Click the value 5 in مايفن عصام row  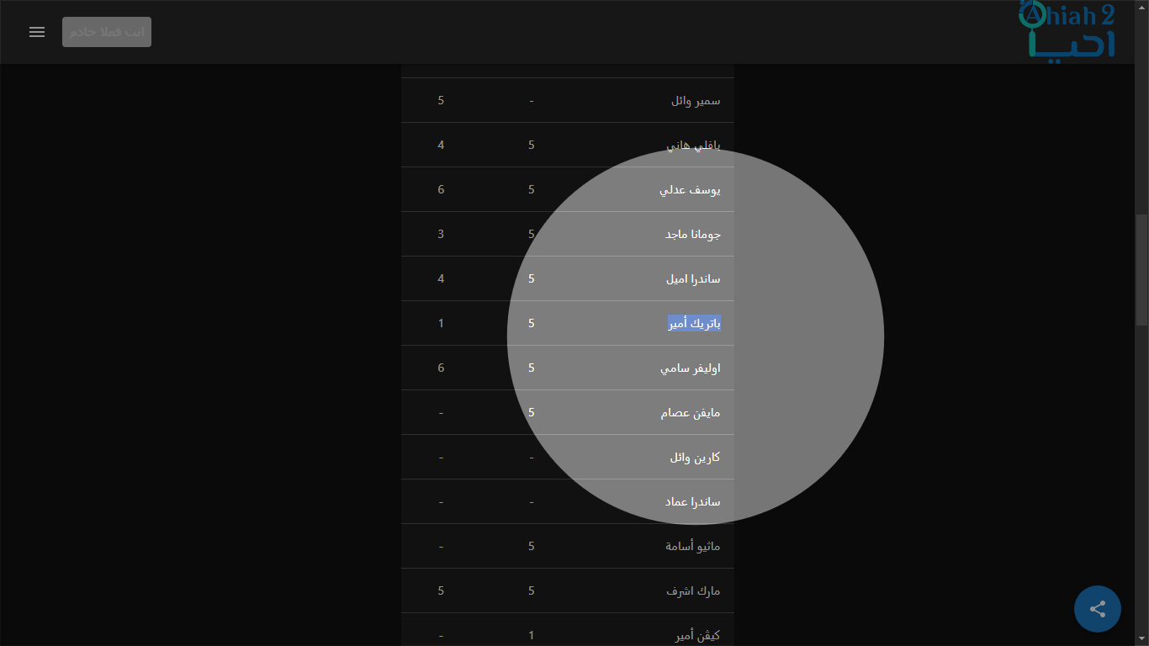click(x=532, y=413)
